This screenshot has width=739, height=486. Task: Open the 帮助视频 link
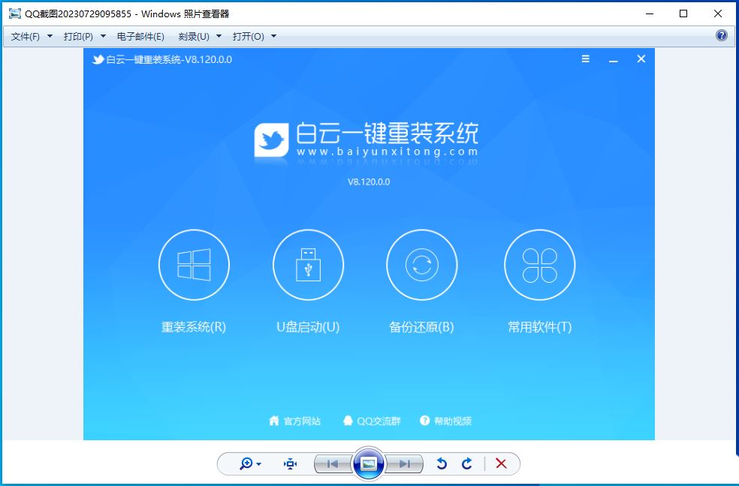tap(452, 421)
